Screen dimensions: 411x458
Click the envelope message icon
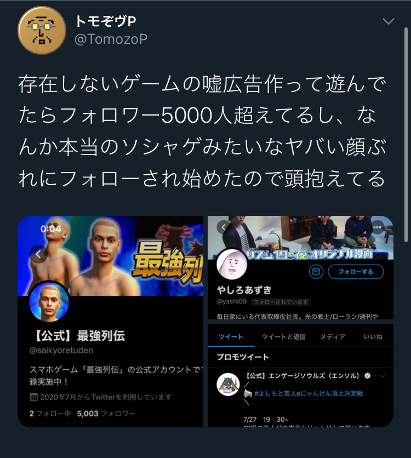[316, 272]
